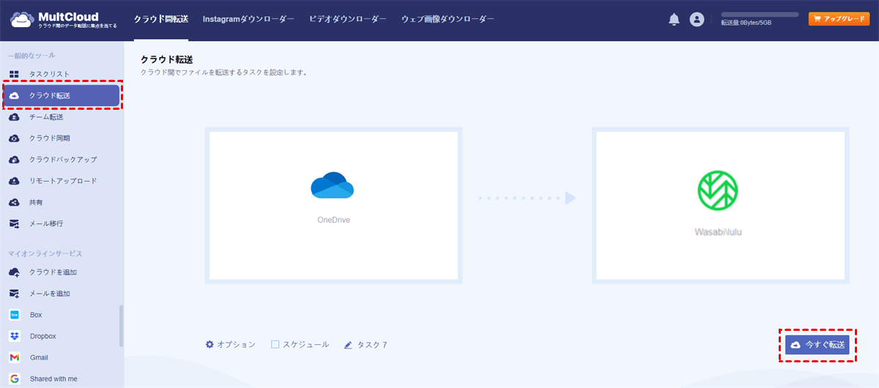Click the cloud sync icon

14,138
